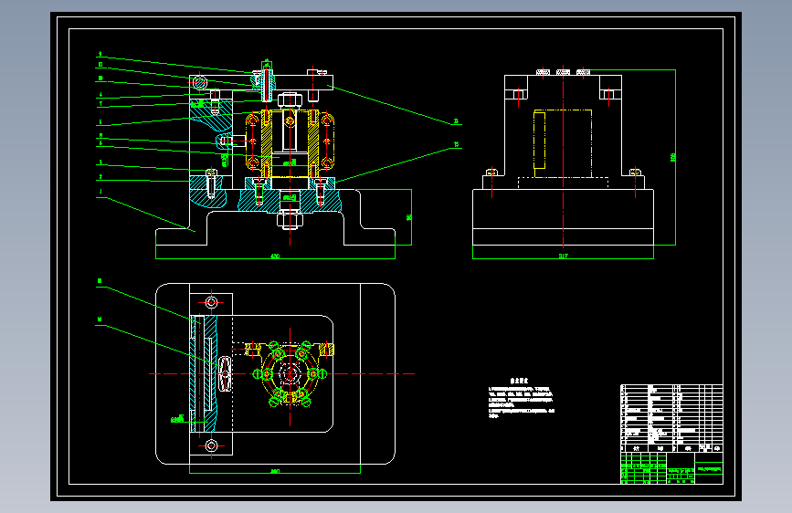Pick the circular flange workpiece in the top view
The image size is (792, 513).
pos(290,374)
